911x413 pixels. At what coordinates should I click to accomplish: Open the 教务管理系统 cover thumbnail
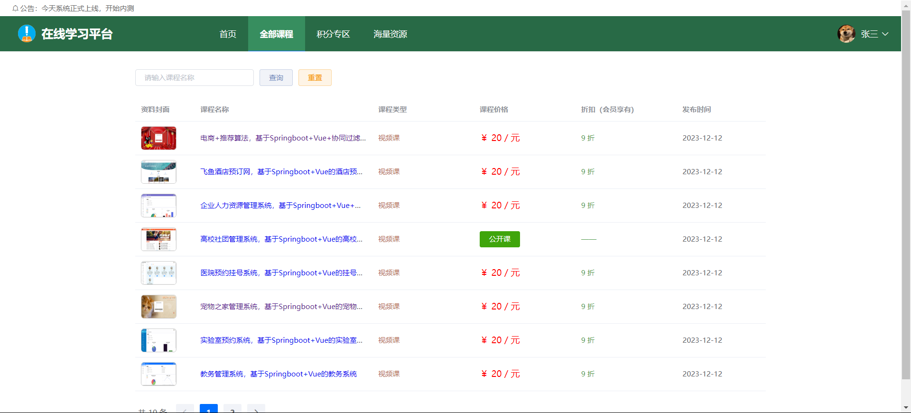(x=158, y=374)
